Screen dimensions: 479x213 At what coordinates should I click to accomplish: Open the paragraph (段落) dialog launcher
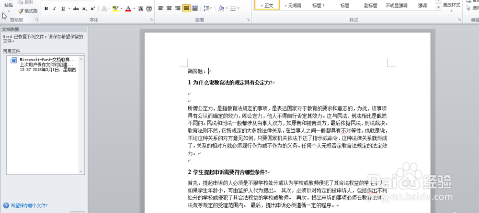tap(248, 20)
